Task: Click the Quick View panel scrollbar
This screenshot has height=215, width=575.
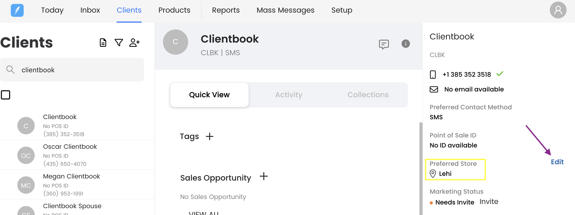Action: click(421, 168)
